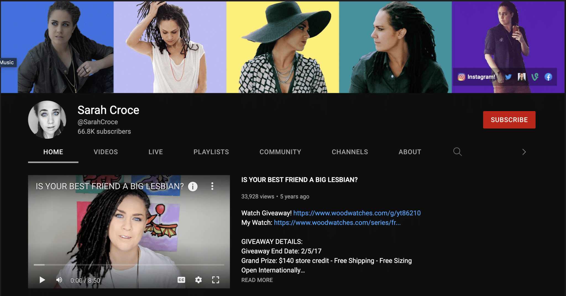
Task: Open the channel search icon
Action: click(457, 152)
